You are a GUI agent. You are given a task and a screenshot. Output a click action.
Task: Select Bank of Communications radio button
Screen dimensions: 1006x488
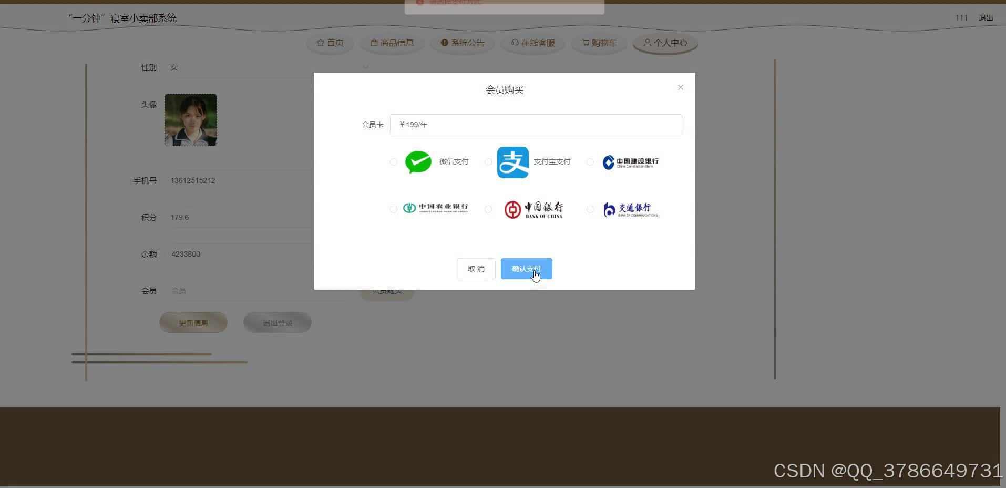tap(590, 209)
